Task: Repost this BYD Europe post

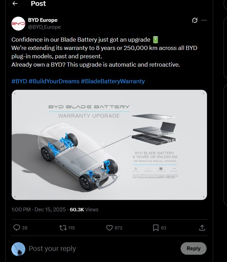Action: click(x=63, y=228)
